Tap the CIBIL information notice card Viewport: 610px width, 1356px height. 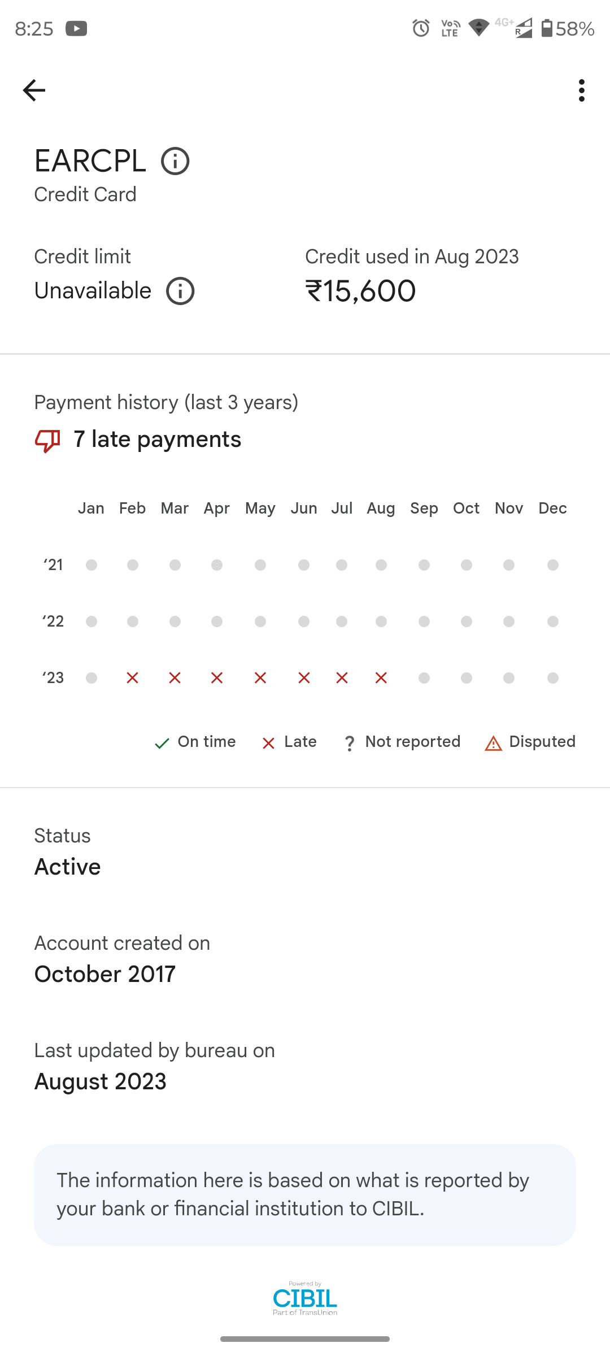point(305,1194)
